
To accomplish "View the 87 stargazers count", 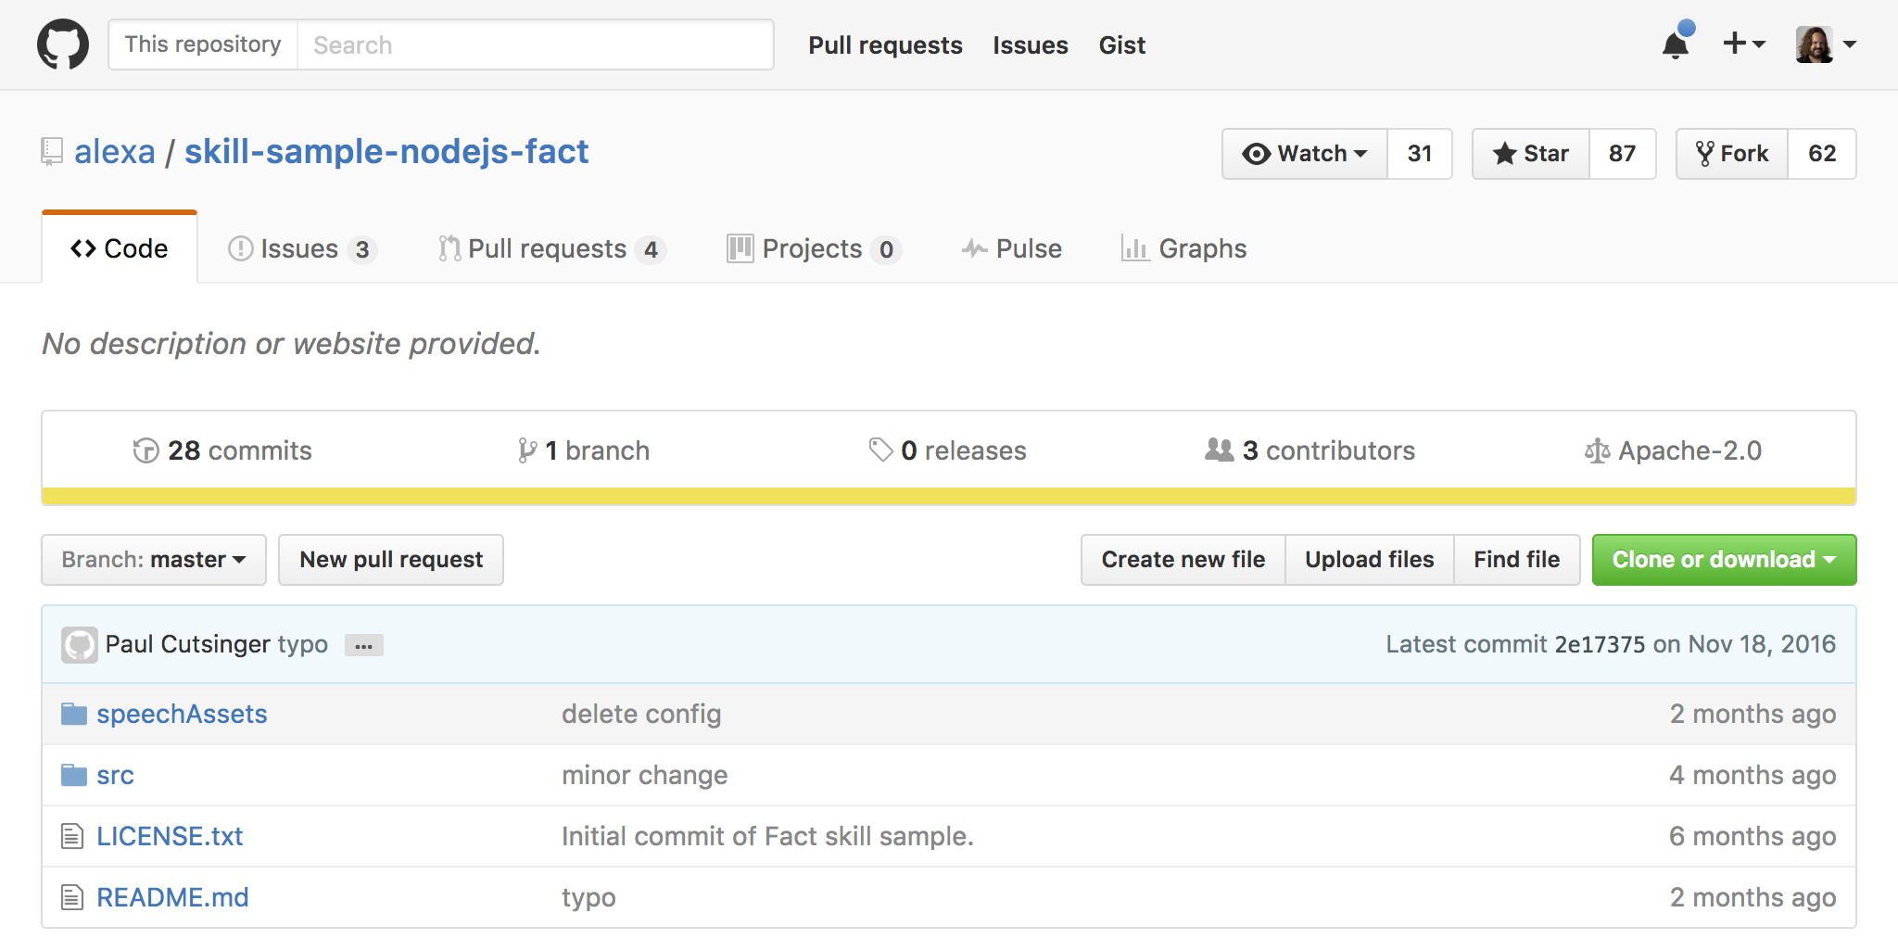I will point(1623,154).
